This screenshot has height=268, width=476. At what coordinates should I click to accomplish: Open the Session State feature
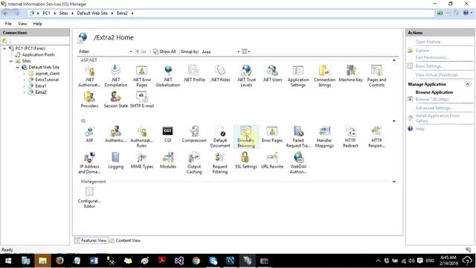pyautogui.click(x=116, y=100)
